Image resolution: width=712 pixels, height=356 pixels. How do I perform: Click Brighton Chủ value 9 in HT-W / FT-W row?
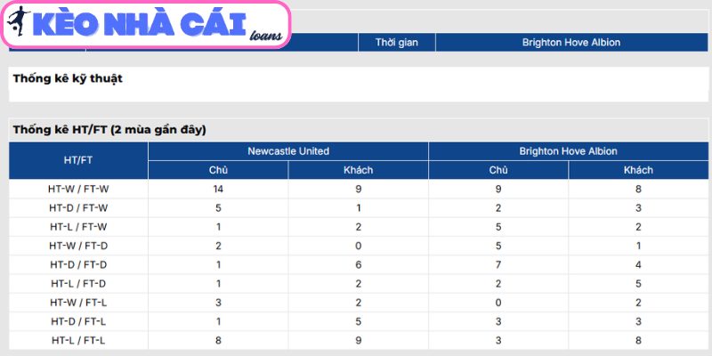[x=498, y=189]
